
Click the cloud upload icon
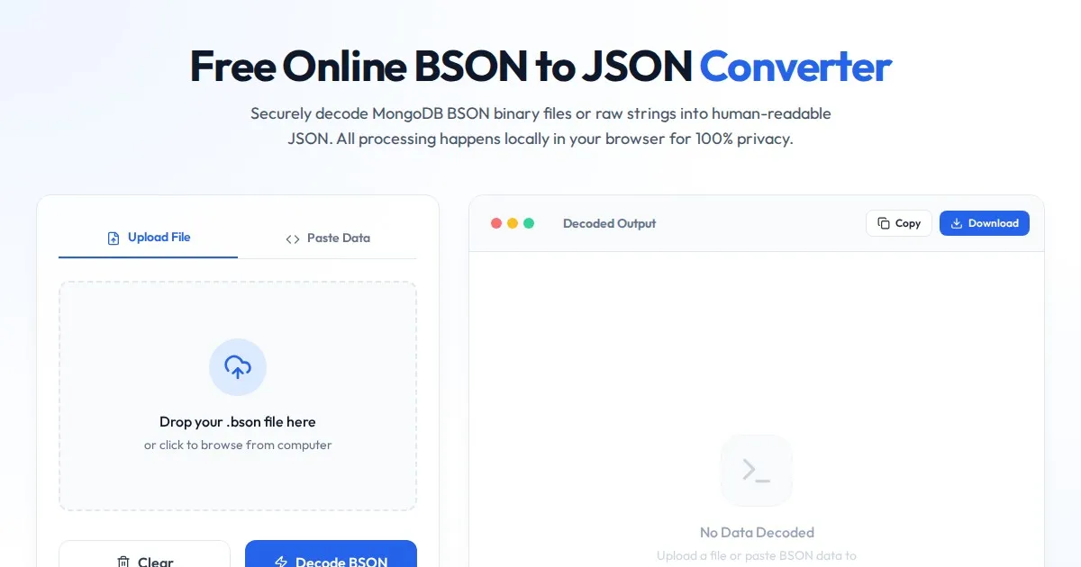238,366
